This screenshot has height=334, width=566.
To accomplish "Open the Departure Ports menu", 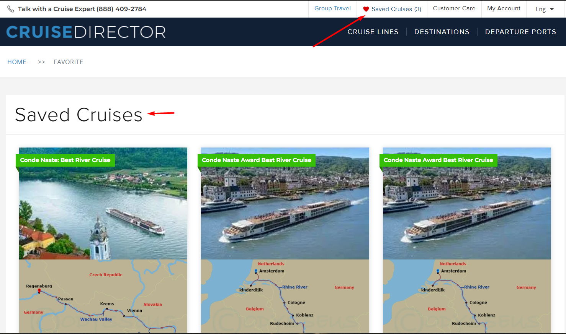I will click(x=520, y=32).
